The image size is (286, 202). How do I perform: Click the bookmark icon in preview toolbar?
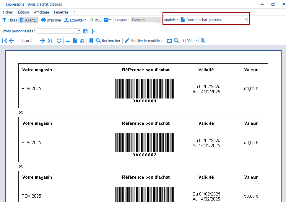click(91, 41)
